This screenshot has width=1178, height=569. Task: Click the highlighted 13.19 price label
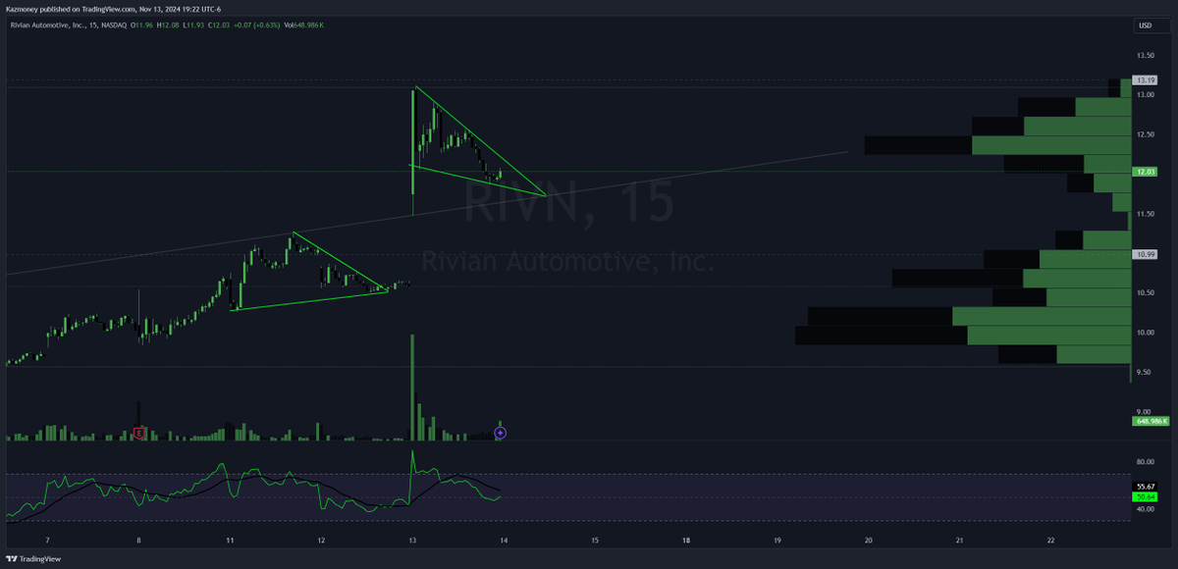[x=1146, y=81]
